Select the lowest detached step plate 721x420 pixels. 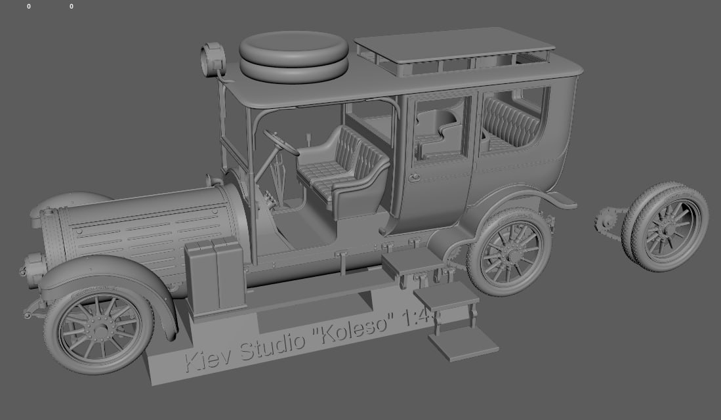pos(463,343)
